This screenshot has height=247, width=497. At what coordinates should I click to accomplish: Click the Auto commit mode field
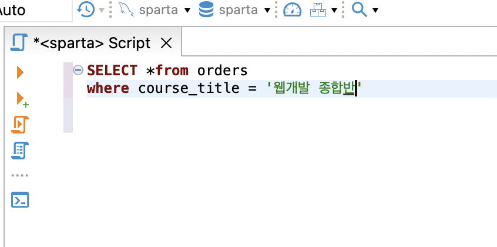pos(35,11)
